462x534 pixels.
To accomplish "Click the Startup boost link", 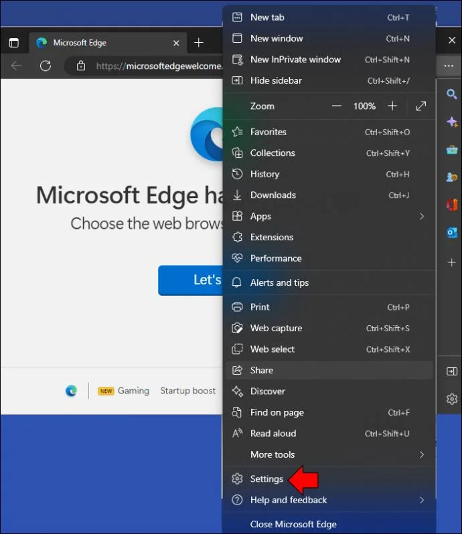I will coord(187,391).
